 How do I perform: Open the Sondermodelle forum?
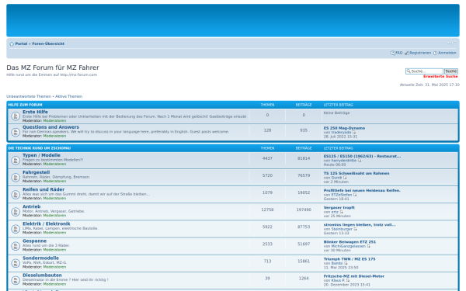click(x=40, y=258)
